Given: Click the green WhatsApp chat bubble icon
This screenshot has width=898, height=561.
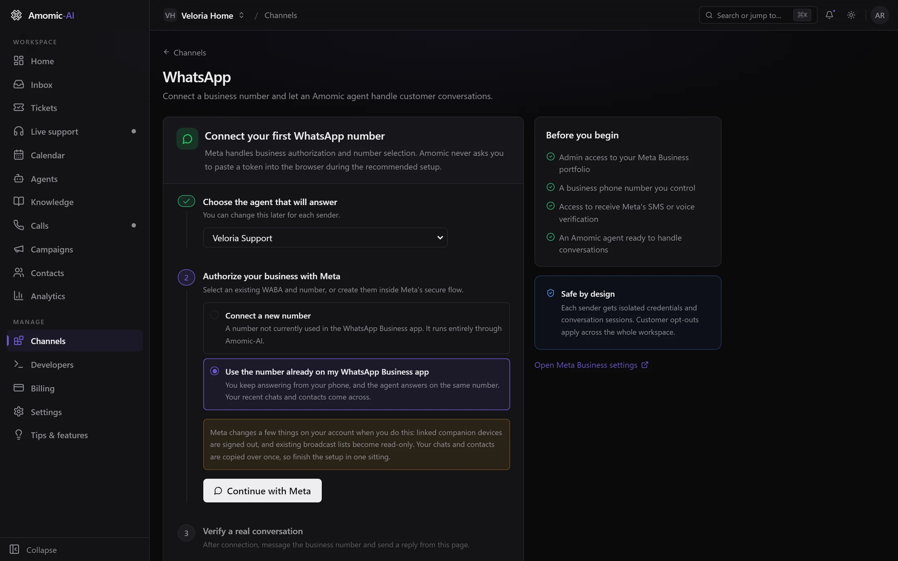Looking at the screenshot, I should [187, 139].
